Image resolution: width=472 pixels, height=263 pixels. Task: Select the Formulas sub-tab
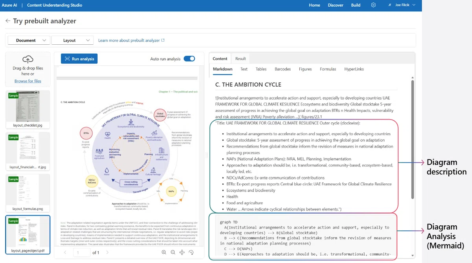tap(328, 69)
